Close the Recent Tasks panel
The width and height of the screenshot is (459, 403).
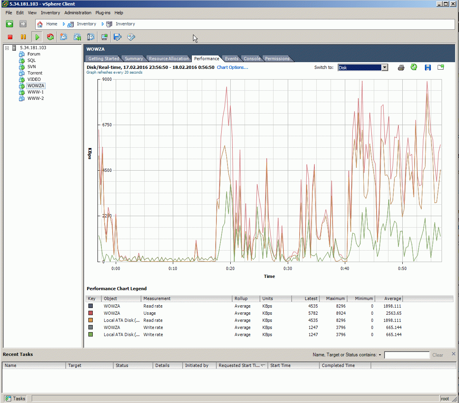pos(453,354)
